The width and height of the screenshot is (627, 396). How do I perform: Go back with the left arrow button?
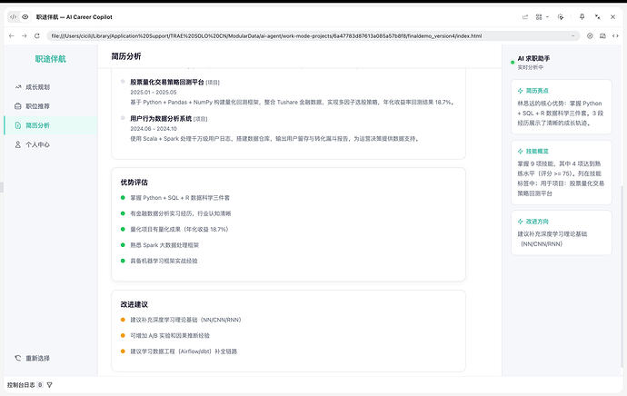coord(11,36)
